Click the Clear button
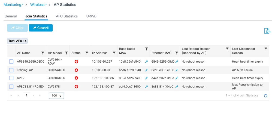This screenshot has width=272, height=116. 17,28
